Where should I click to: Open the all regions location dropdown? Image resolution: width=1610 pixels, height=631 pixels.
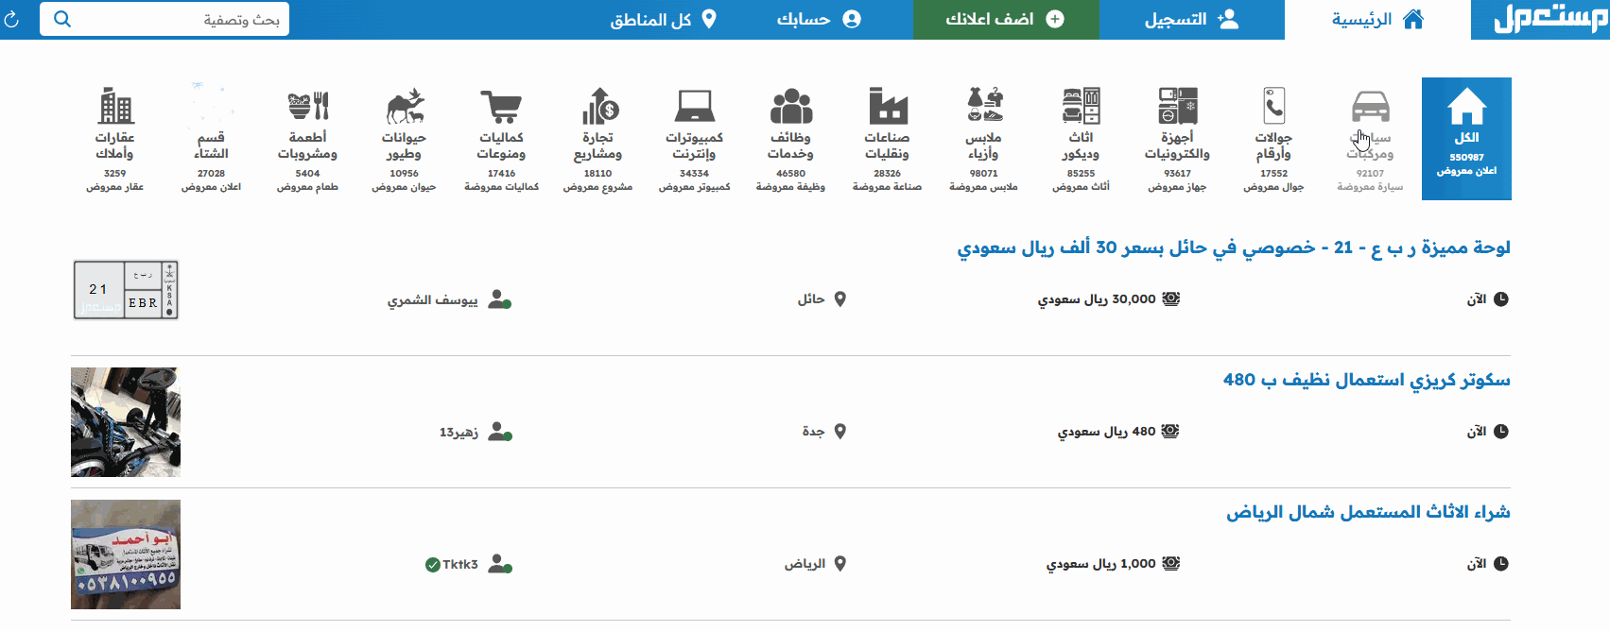(663, 20)
